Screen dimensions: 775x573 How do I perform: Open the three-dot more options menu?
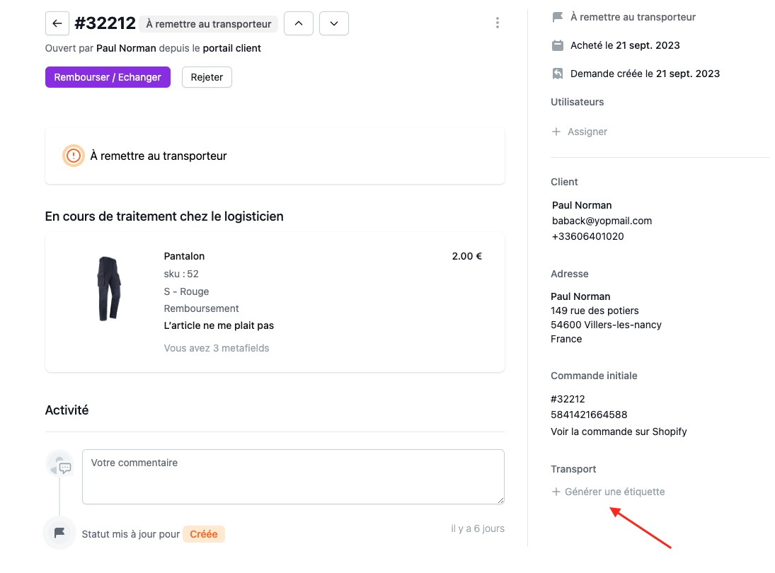(498, 23)
